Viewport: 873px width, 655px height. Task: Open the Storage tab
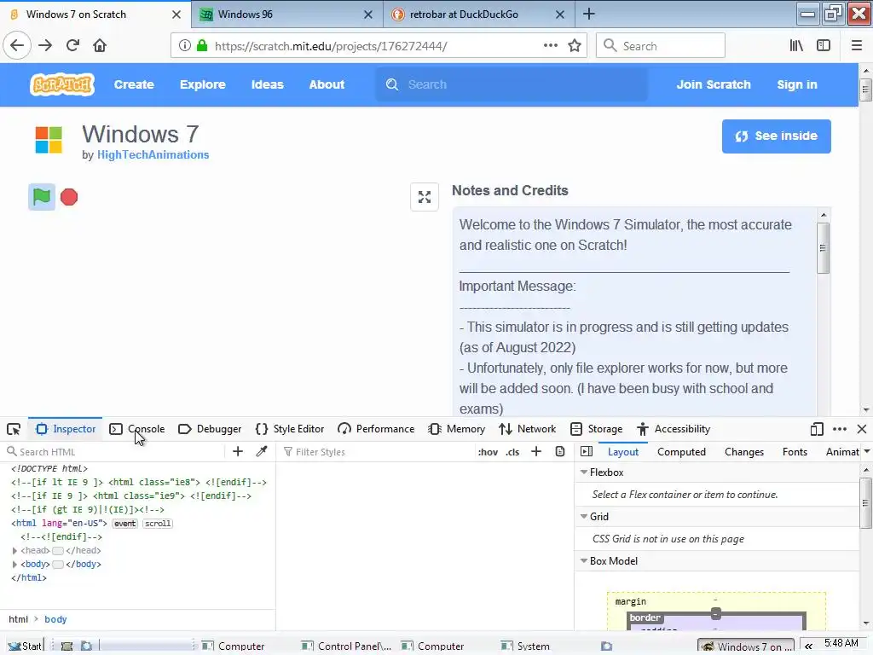click(x=596, y=429)
